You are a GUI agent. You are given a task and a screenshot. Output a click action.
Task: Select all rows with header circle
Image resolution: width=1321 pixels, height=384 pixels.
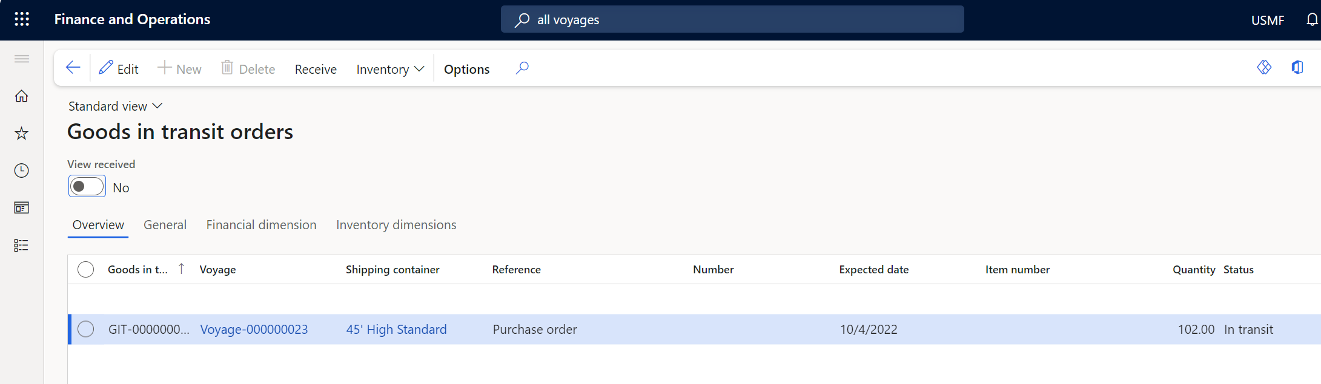86,270
